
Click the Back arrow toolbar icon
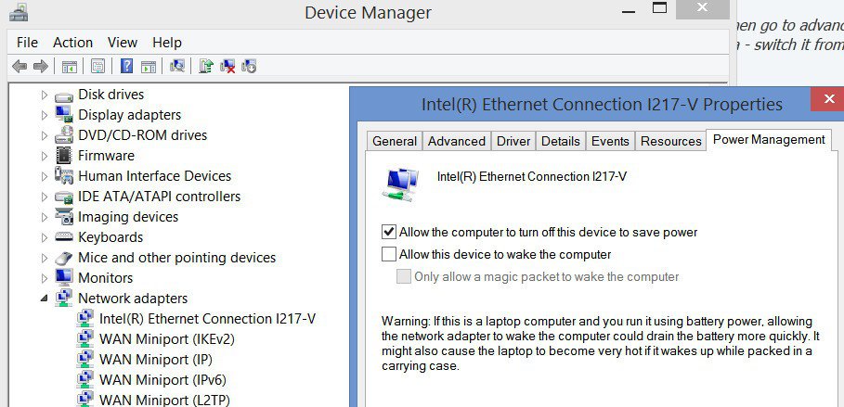(x=19, y=66)
